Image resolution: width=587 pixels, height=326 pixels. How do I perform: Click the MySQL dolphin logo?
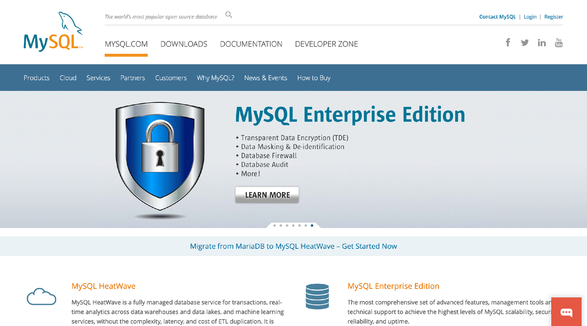click(53, 32)
